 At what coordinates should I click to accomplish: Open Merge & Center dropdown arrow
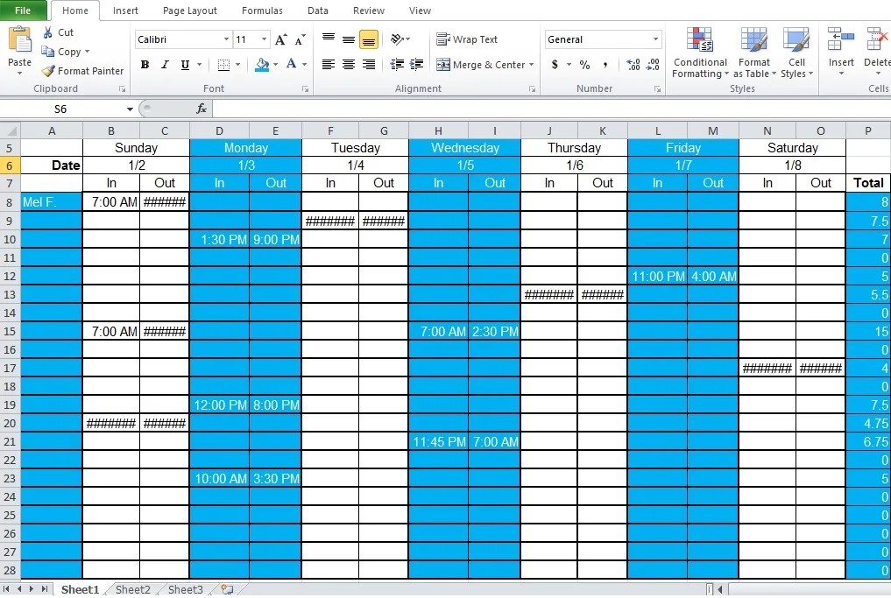(x=532, y=65)
